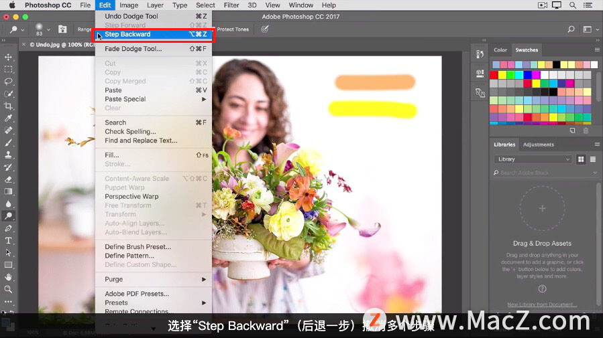Image resolution: width=603 pixels, height=338 pixels.
Task: Click Libraries help question mark
Action: tap(542, 289)
